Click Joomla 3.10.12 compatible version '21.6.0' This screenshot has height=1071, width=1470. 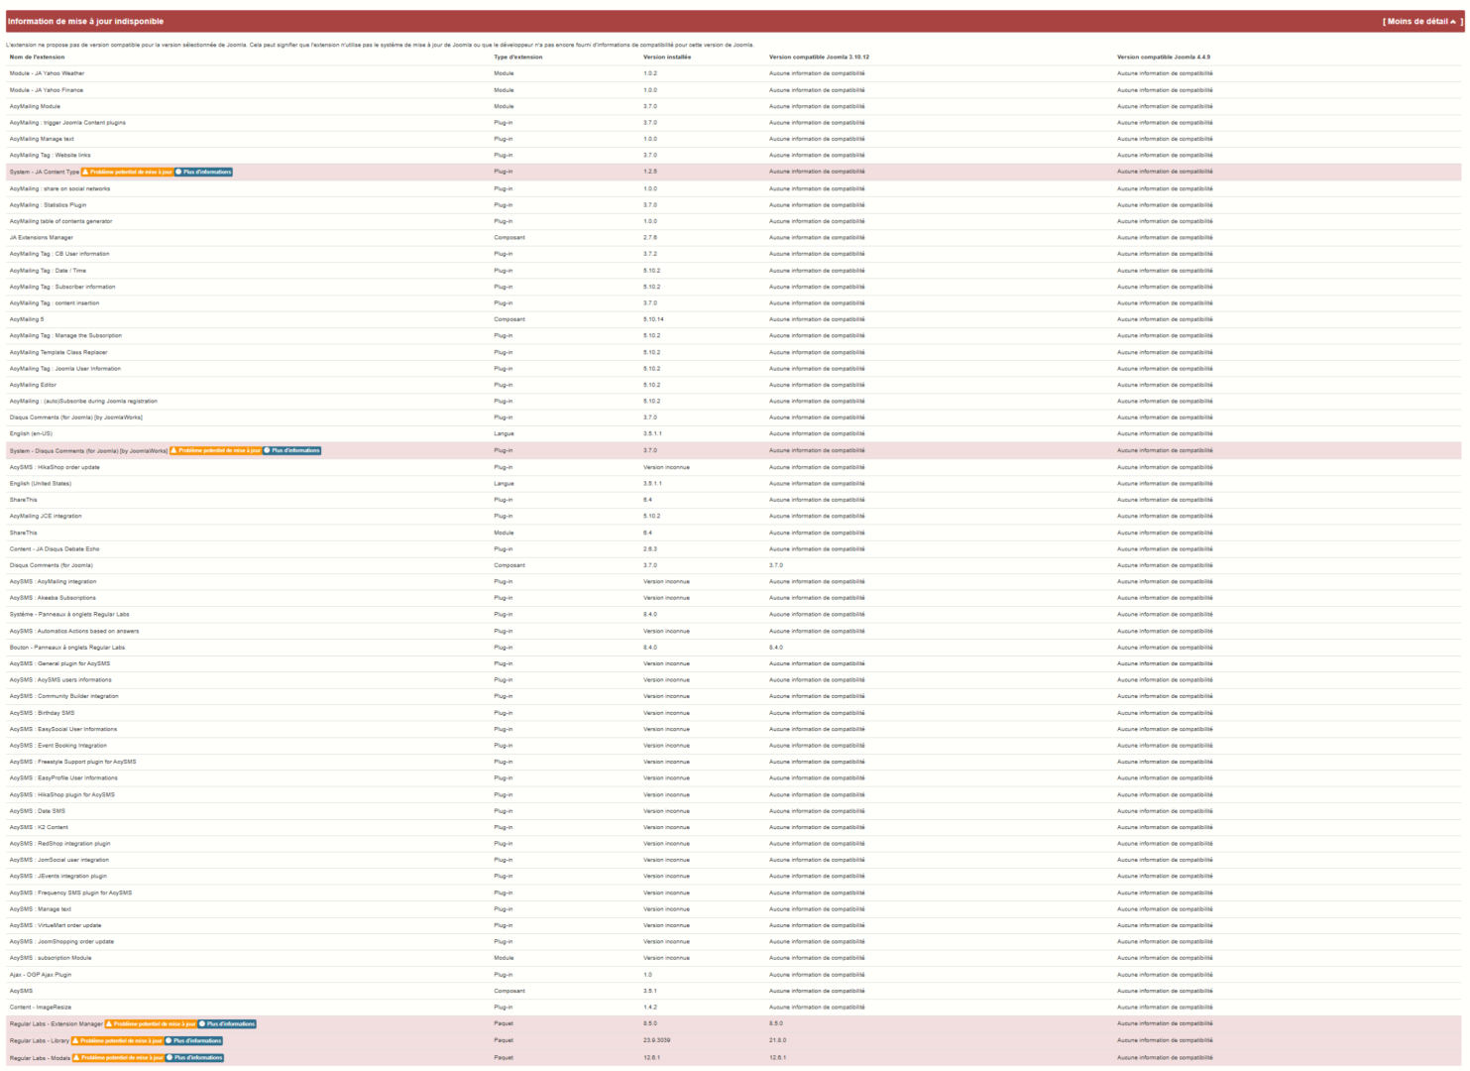click(778, 1041)
